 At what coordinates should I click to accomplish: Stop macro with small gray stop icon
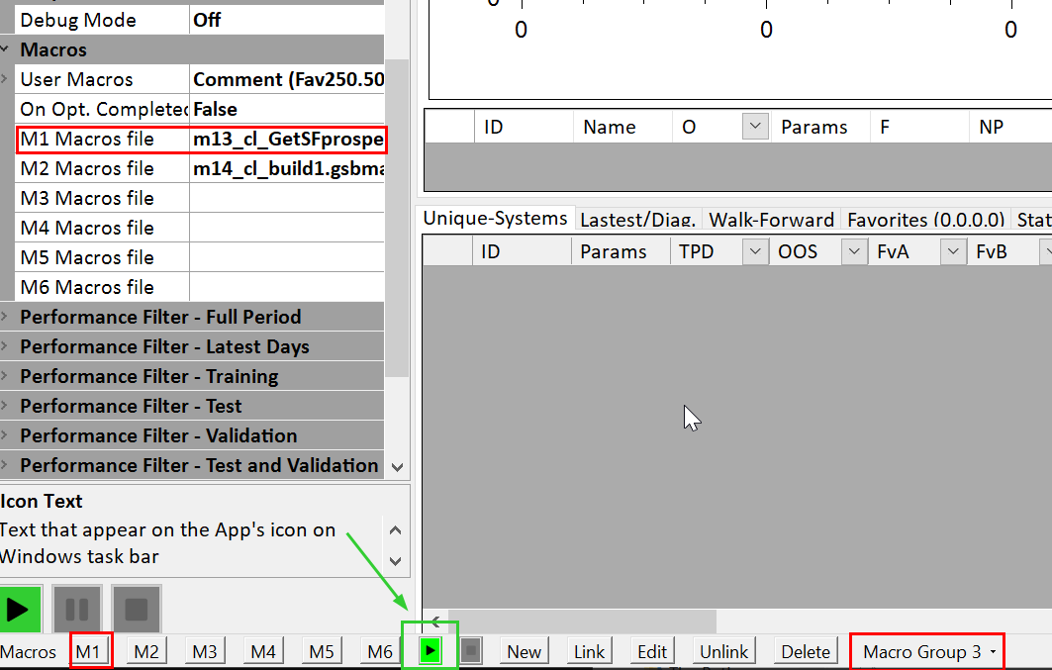pos(471,651)
